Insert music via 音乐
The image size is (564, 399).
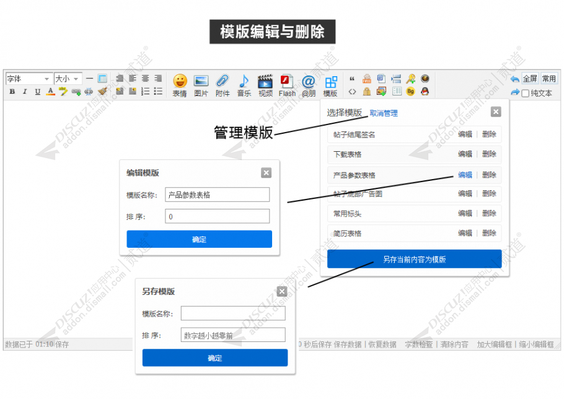[x=244, y=85]
